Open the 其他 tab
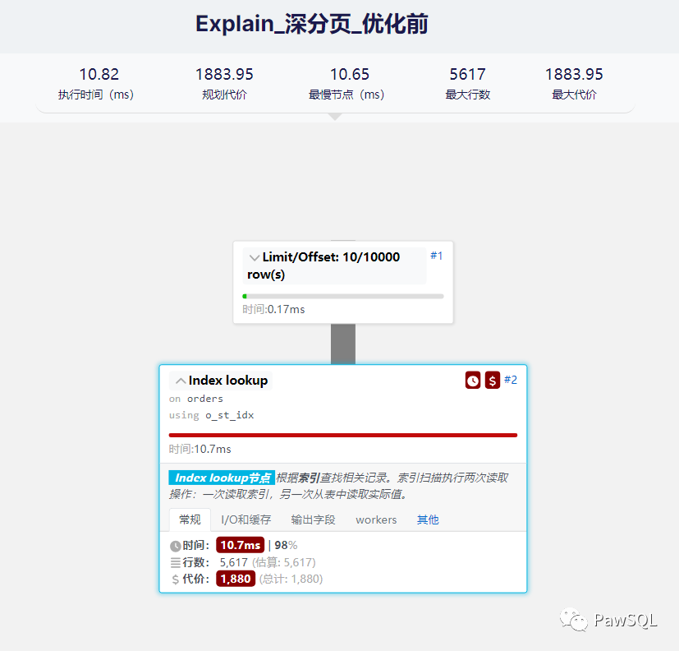Viewport: 679px width, 651px height. (428, 519)
